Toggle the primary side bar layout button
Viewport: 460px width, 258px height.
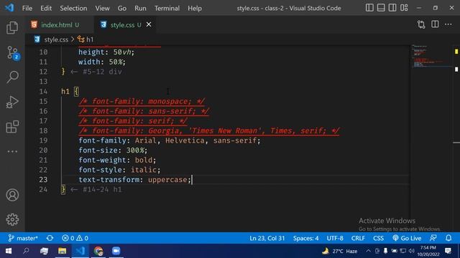coord(369,8)
